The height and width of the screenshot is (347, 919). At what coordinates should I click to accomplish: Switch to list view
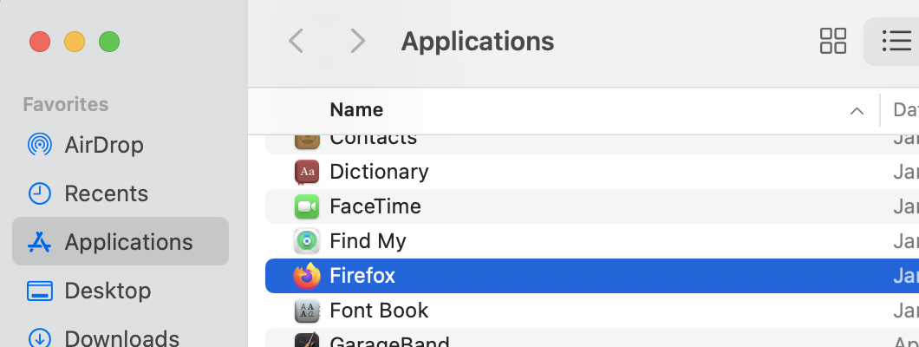tap(896, 41)
